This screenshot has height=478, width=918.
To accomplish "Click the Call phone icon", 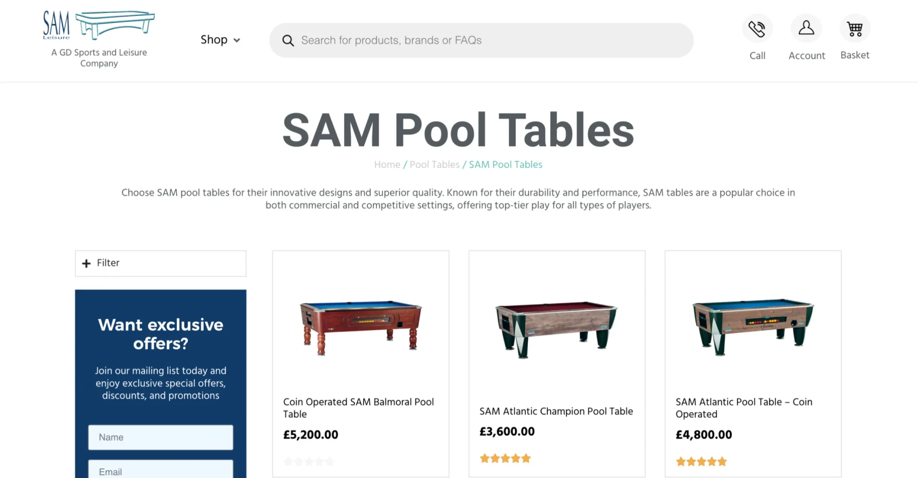I will click(x=757, y=28).
